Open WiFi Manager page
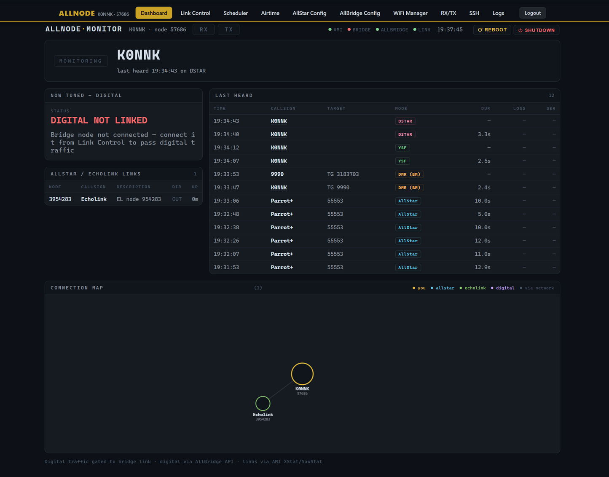 [x=410, y=13]
